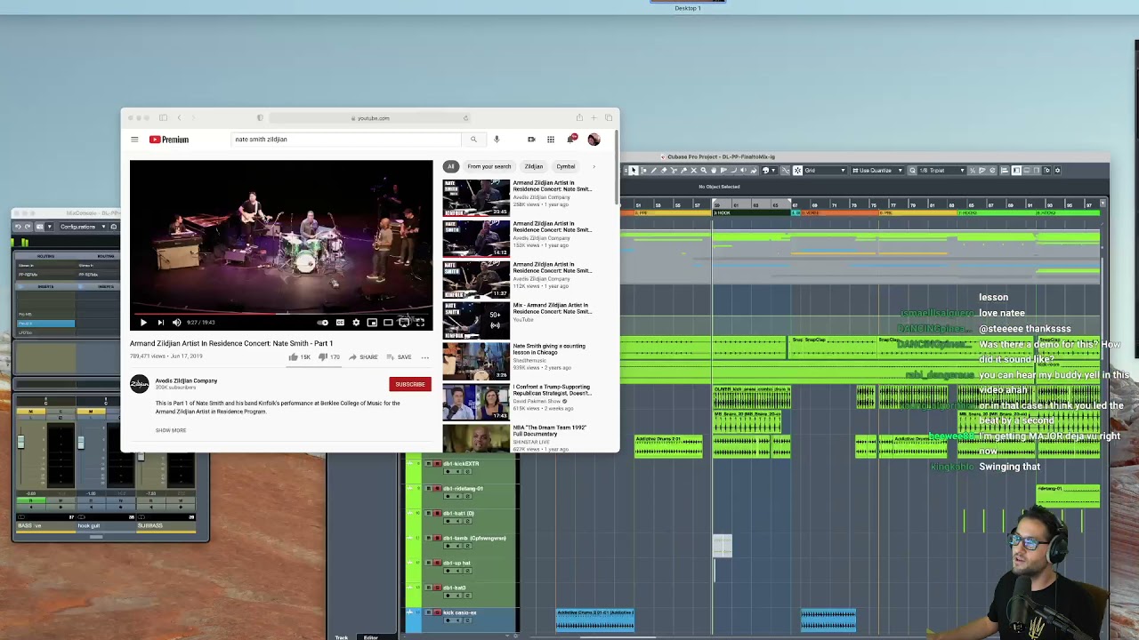Open the Safari share icon
The image size is (1139, 640).
click(579, 117)
